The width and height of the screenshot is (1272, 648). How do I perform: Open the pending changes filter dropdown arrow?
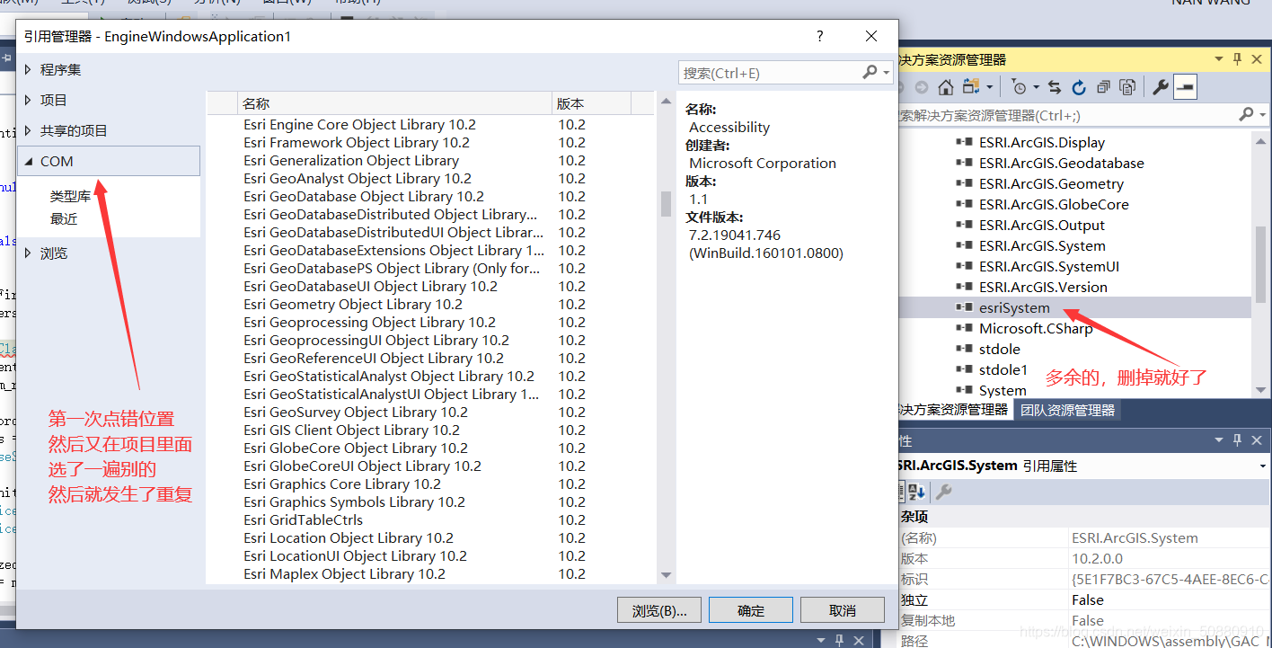pos(1036,87)
